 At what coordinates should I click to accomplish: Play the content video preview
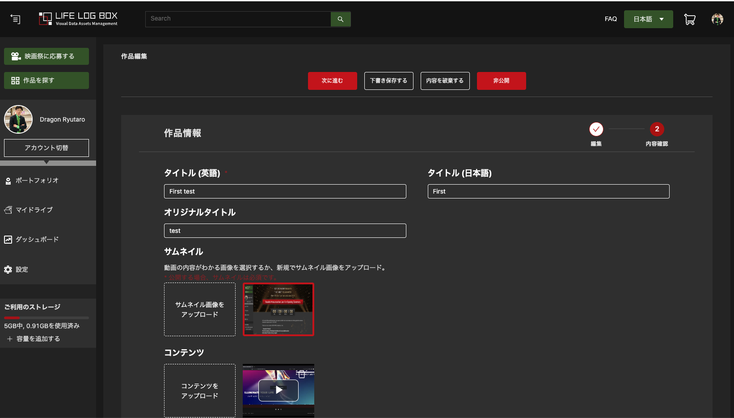coord(278,390)
